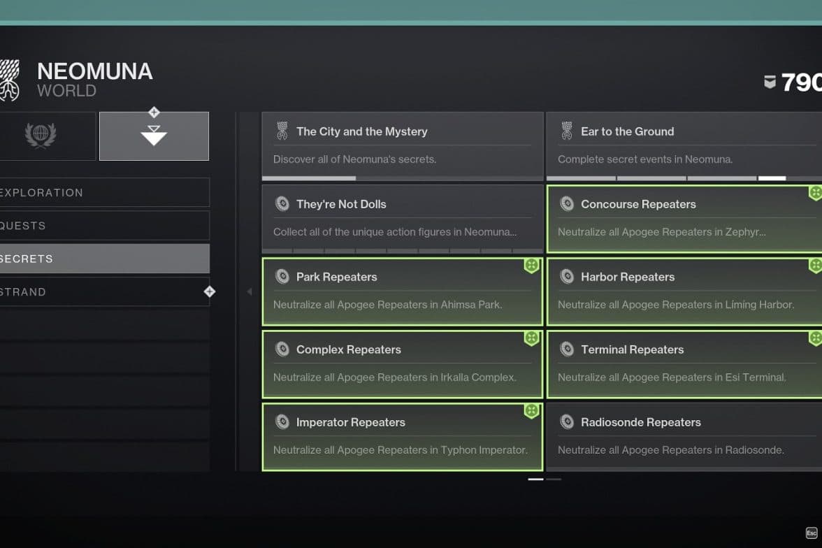Select the Radiosonde Repeaters triumph
Viewport: 822px width, 548px height.
[684, 436]
